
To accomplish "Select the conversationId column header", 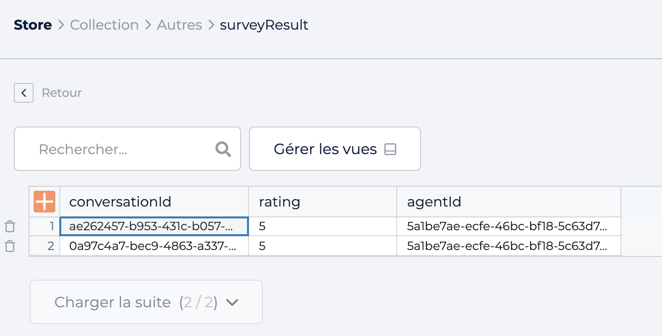I will click(154, 202).
